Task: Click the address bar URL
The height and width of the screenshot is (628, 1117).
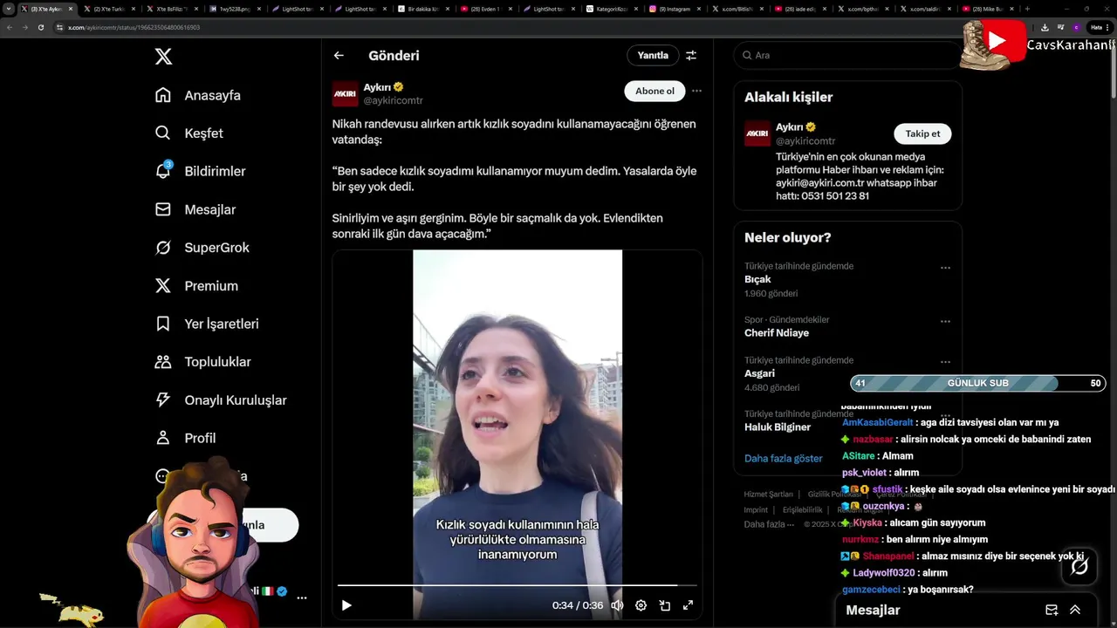Action: pos(134,27)
